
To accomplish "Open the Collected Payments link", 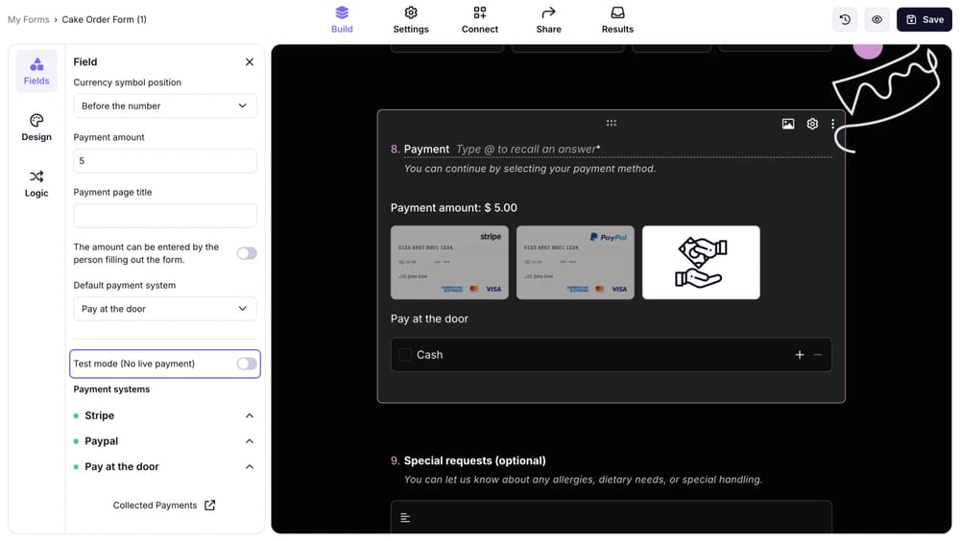I will [x=164, y=506].
